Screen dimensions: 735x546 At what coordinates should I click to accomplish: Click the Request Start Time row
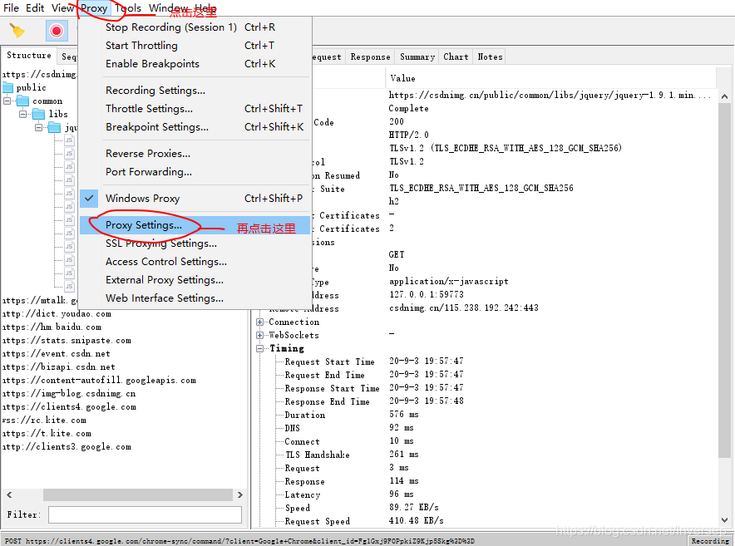point(329,362)
